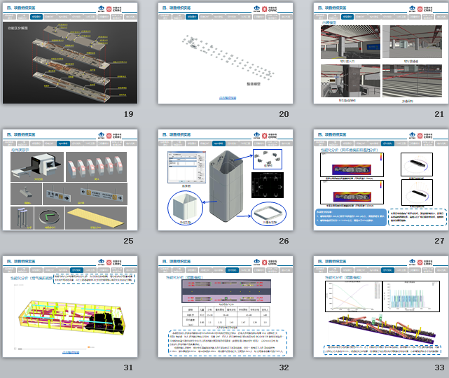Click the slide number label 25
The image size is (449, 378).
[x=129, y=241]
